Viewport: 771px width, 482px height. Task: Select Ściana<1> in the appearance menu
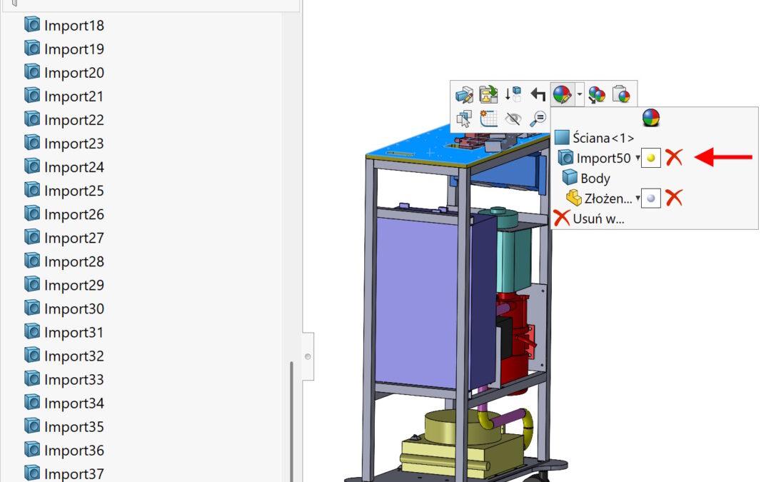tap(603, 138)
